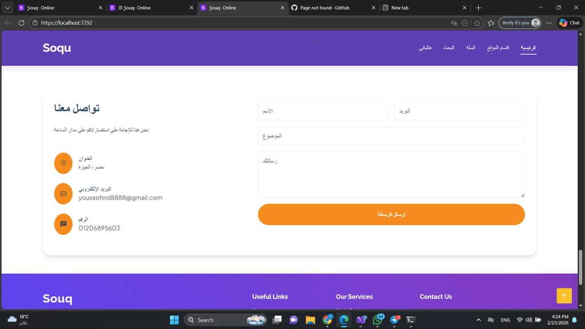The width and height of the screenshot is (585, 329).
Task: Focus the البريد email input field
Action: 460,111
